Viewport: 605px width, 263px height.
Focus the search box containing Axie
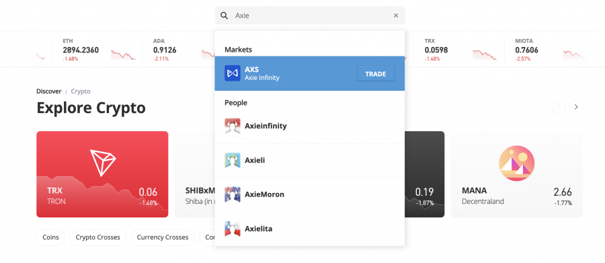pyautogui.click(x=310, y=15)
